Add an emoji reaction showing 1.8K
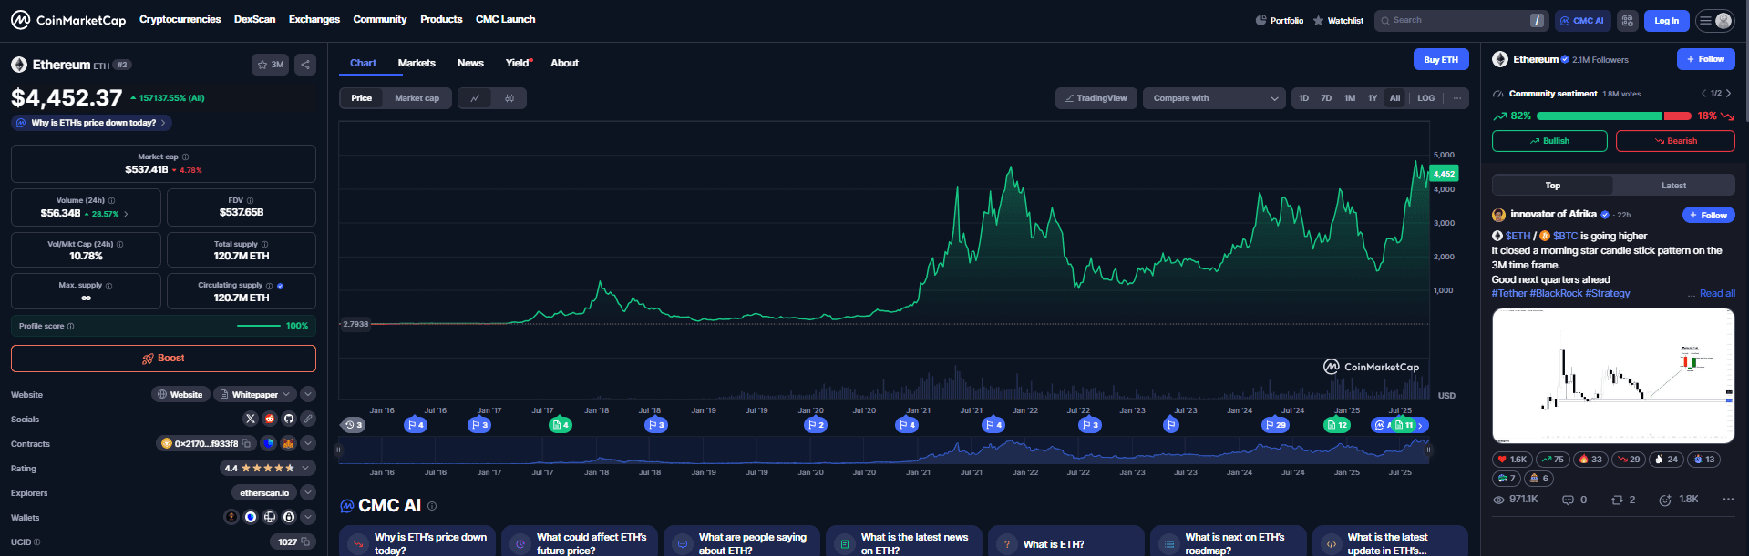 click(1678, 500)
